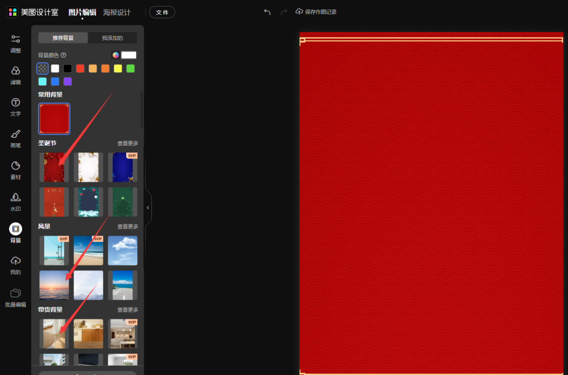View more 带货背景 backgrounds

128,310
